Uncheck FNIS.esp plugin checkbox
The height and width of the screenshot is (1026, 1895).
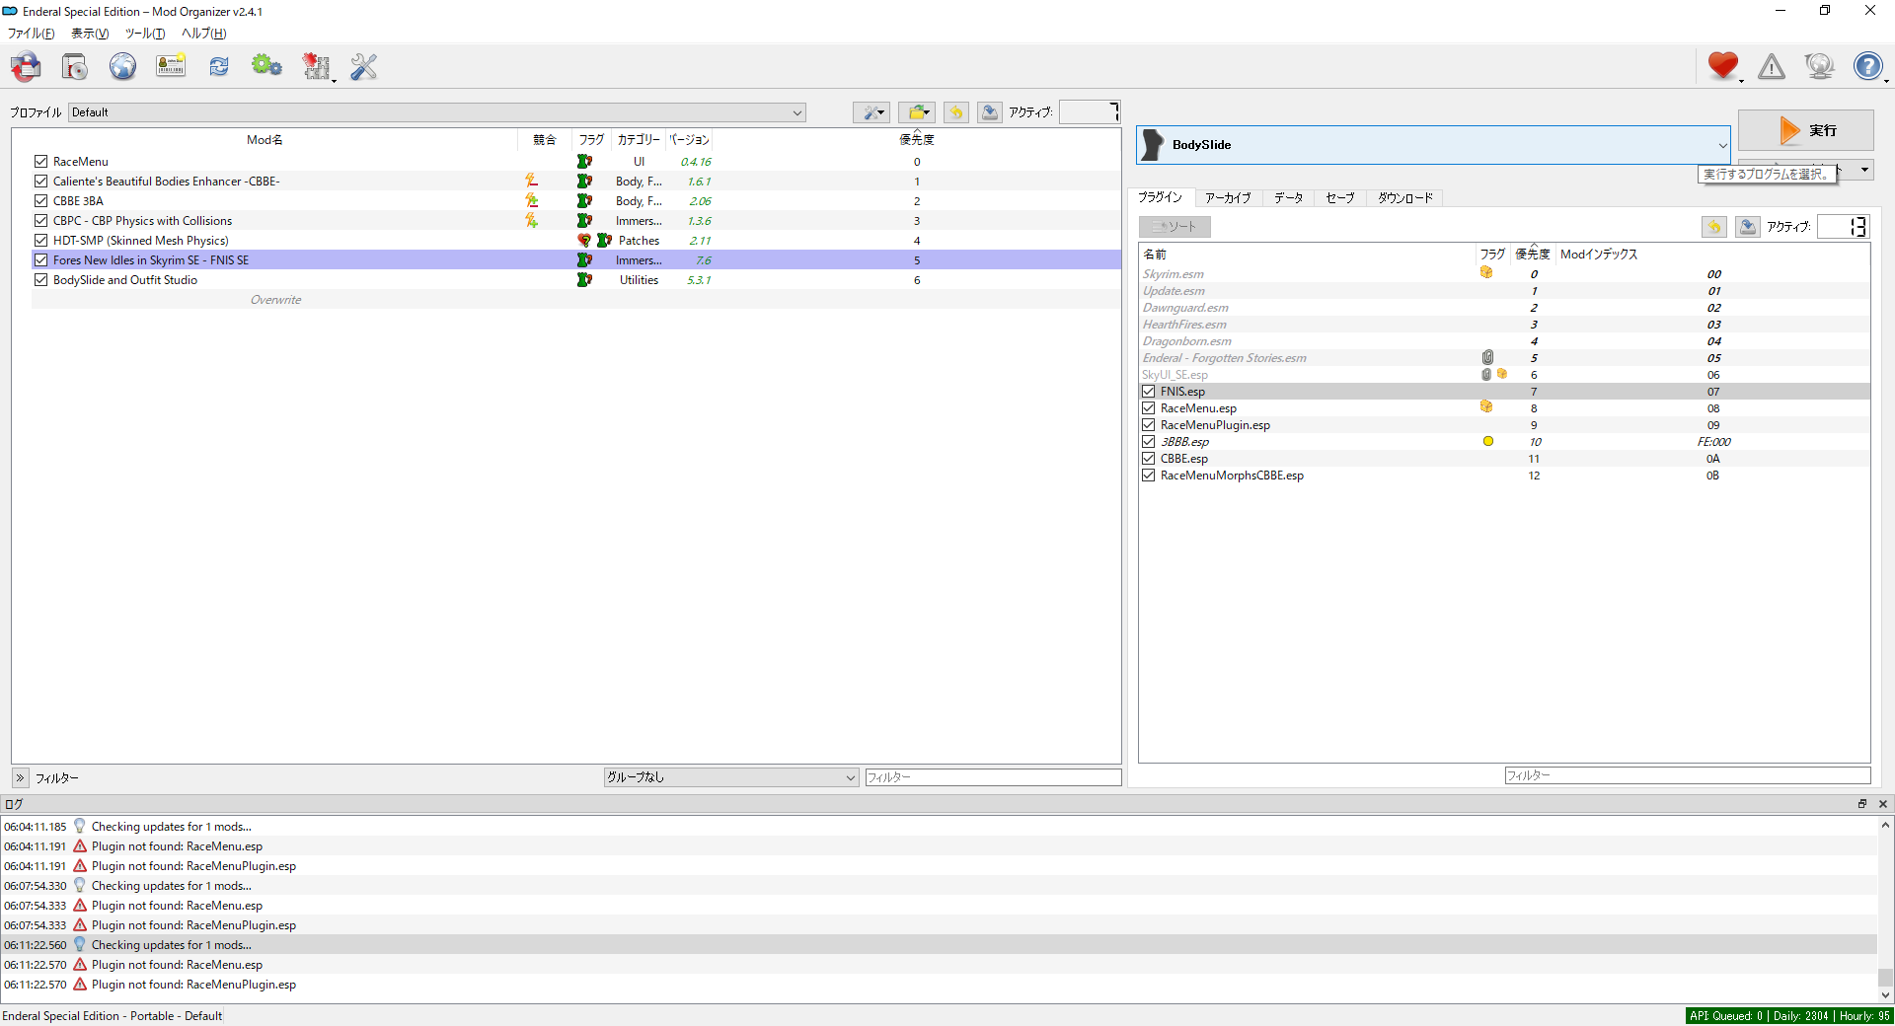(1149, 392)
